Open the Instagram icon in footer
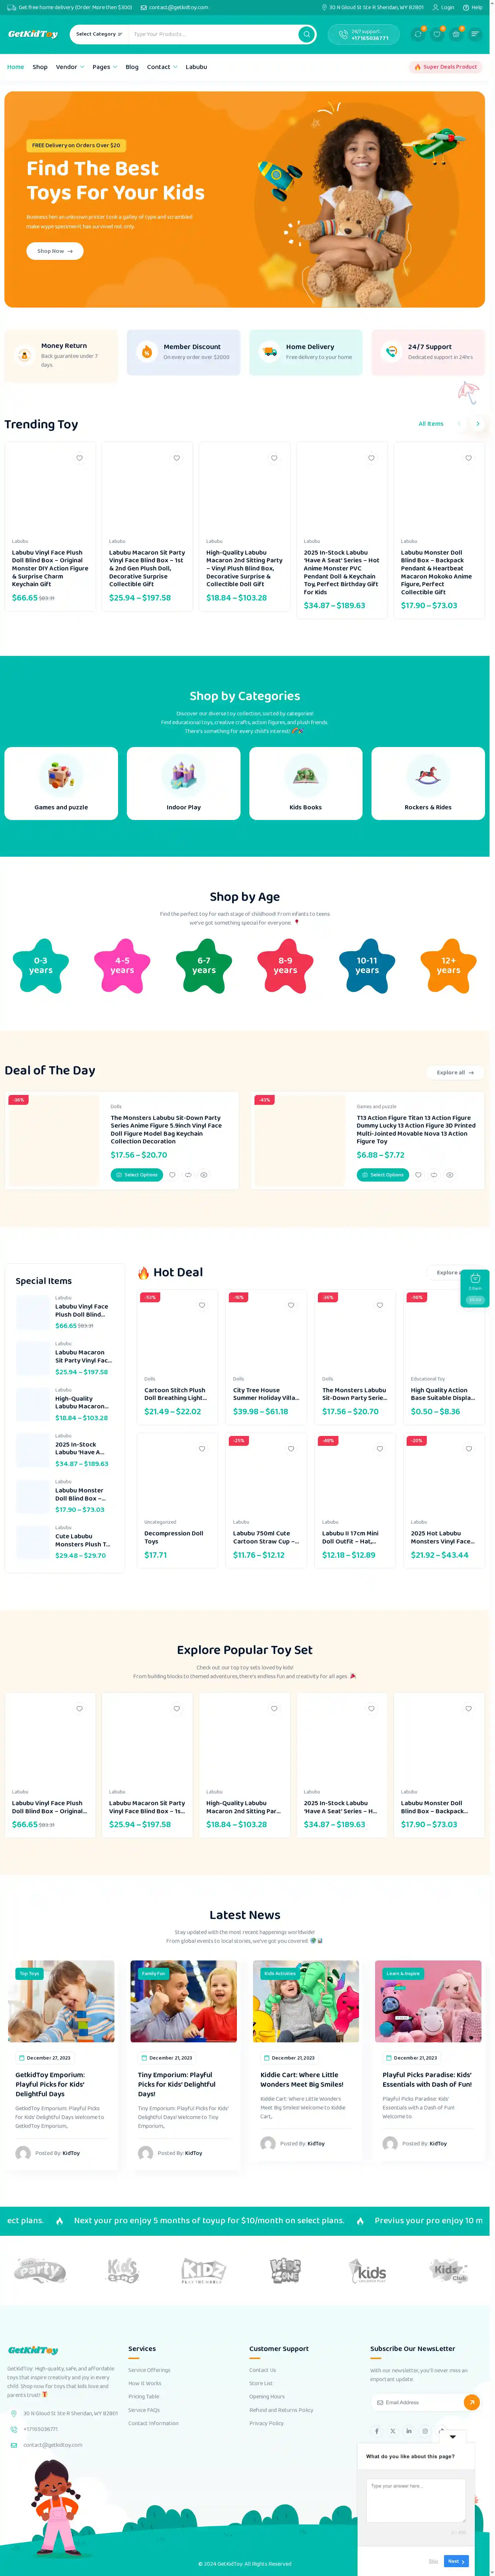The width and height of the screenshot is (495, 2576). (424, 2431)
